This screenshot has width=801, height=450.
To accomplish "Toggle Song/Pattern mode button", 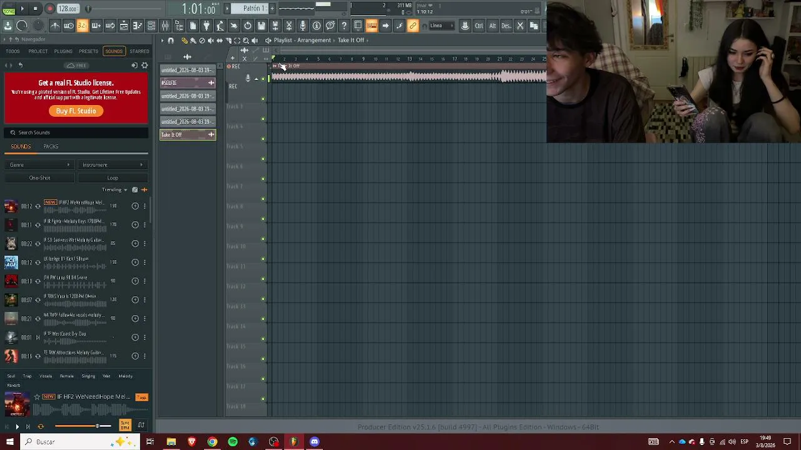I will (x=9, y=9).
